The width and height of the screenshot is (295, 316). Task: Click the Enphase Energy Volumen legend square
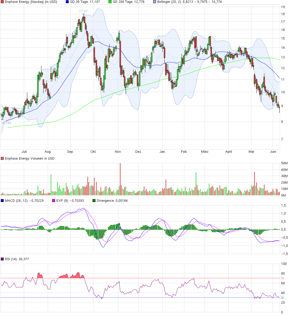tap(3, 158)
